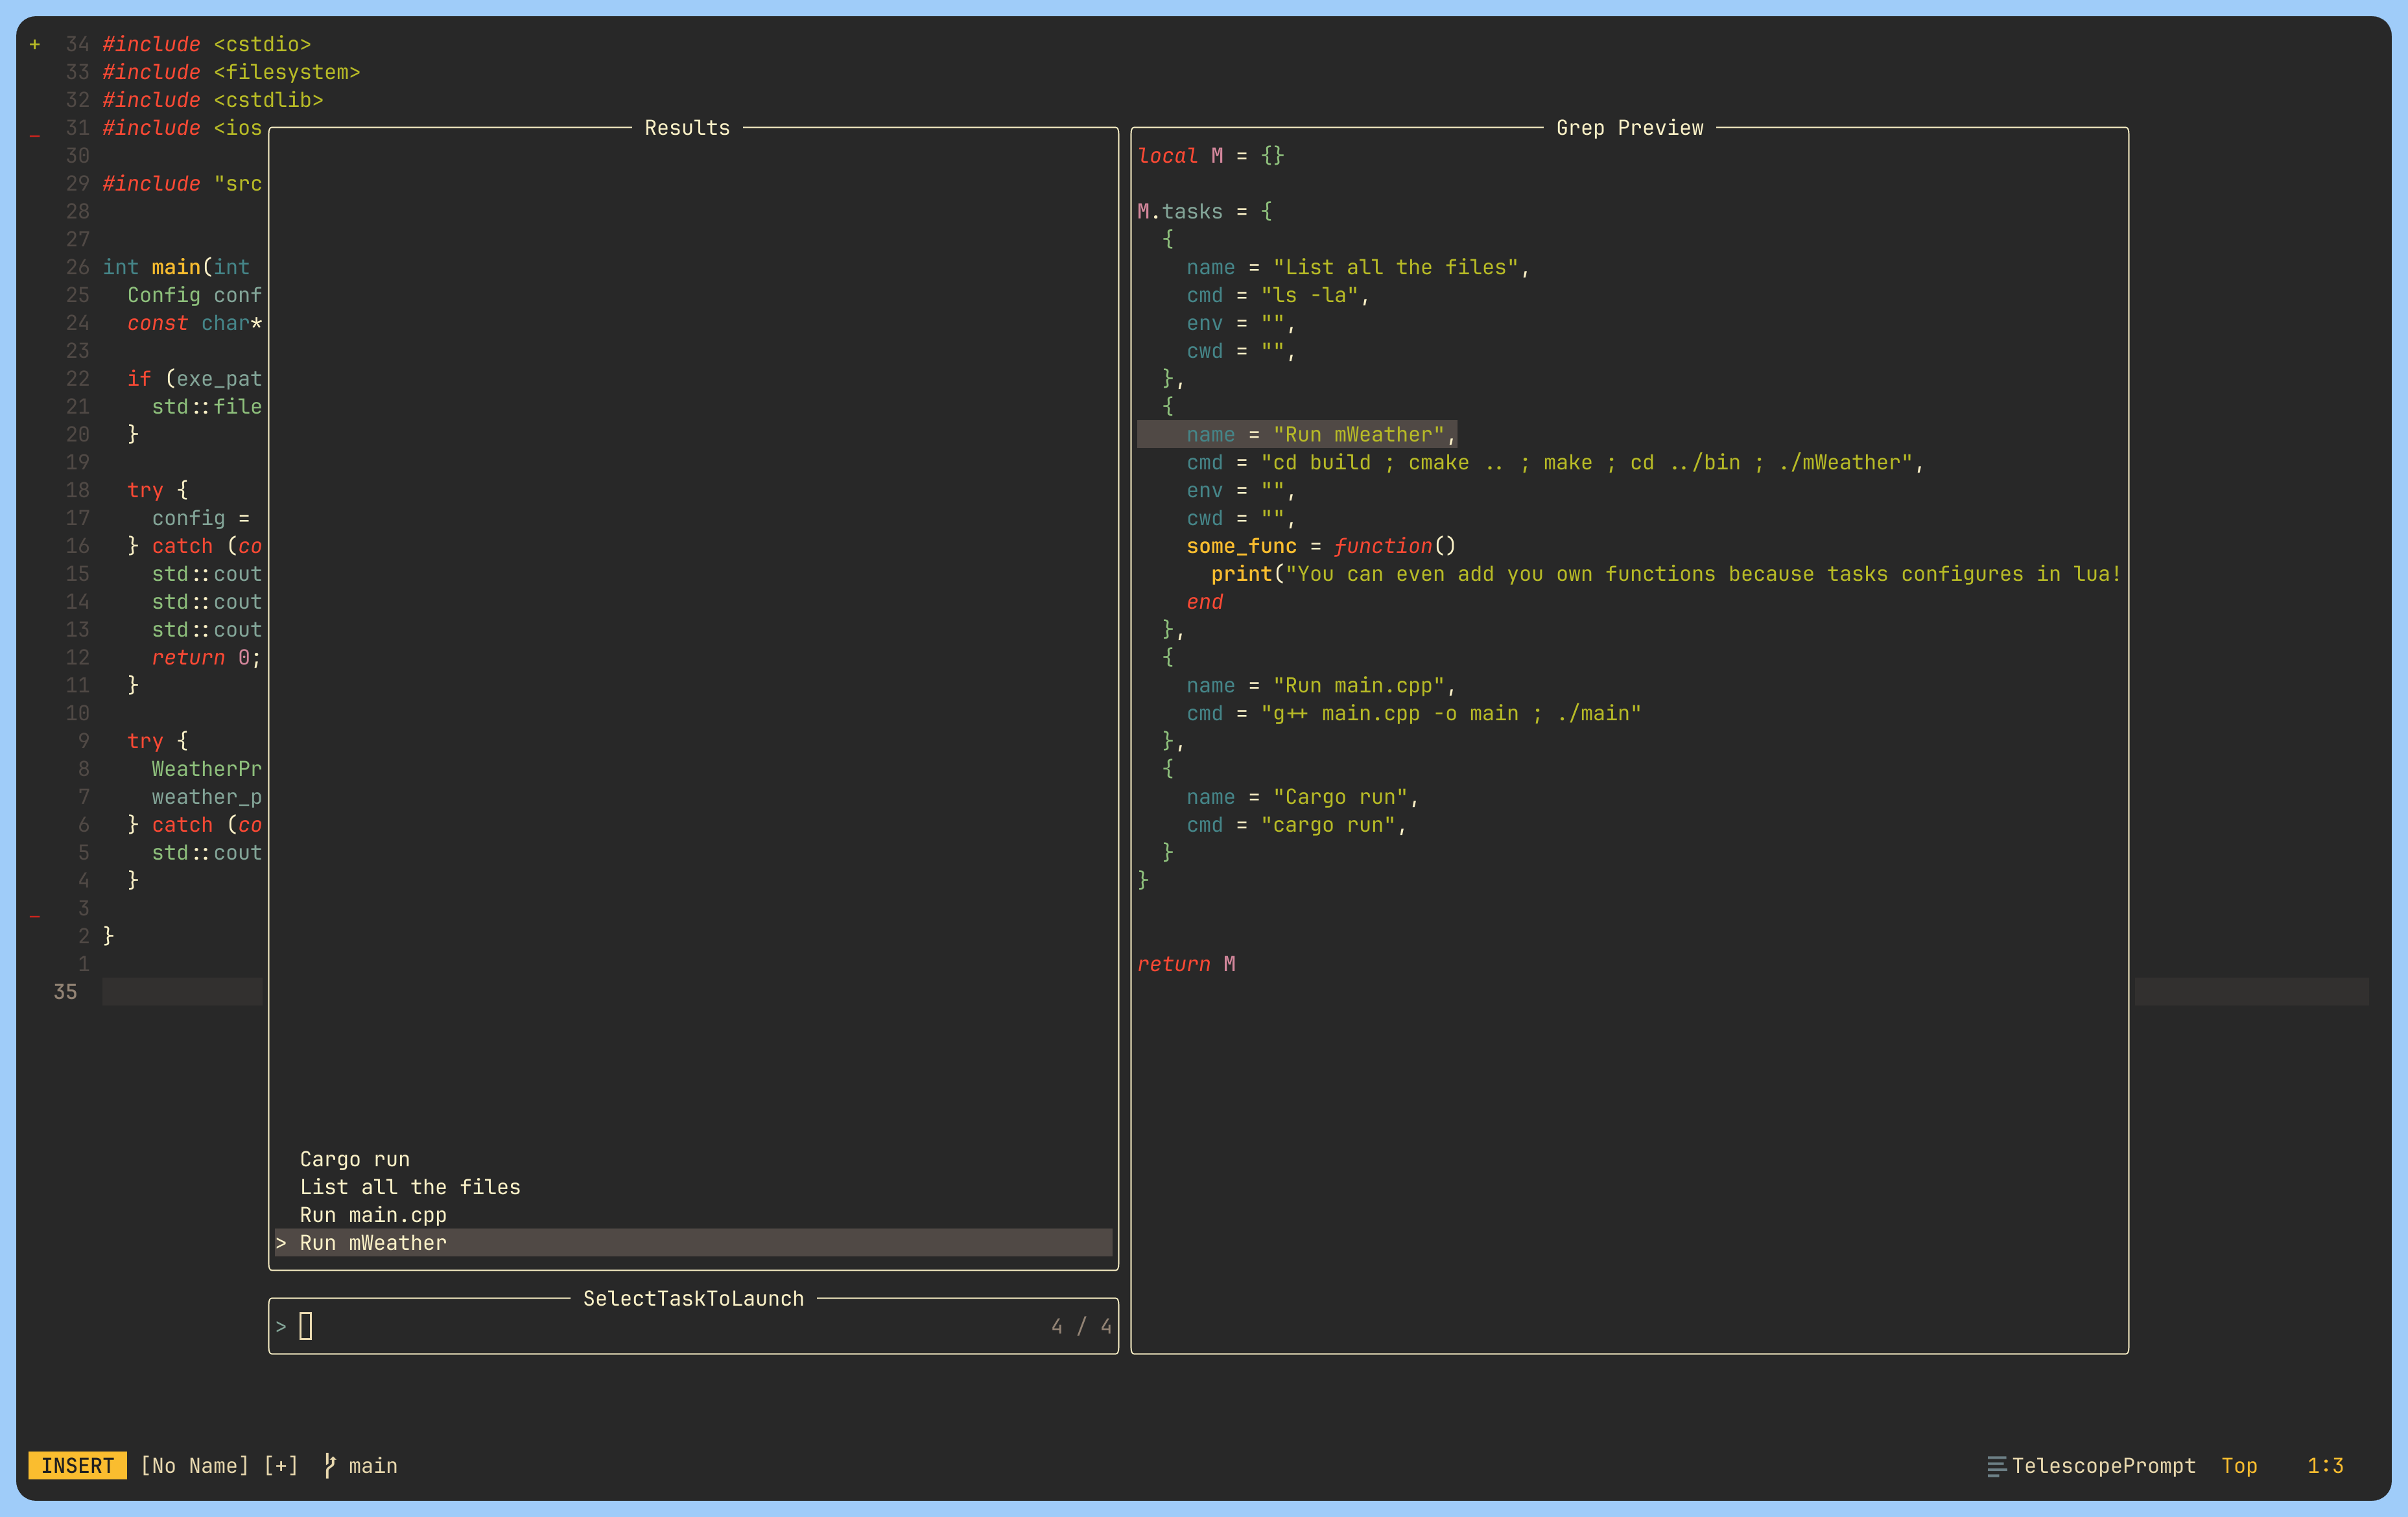
Task: Select the Cargo run task
Action: 355,1159
